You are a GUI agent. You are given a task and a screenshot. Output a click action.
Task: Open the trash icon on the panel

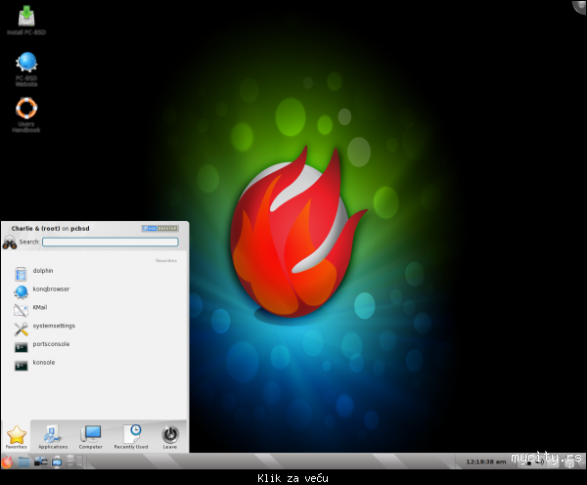[x=569, y=464]
